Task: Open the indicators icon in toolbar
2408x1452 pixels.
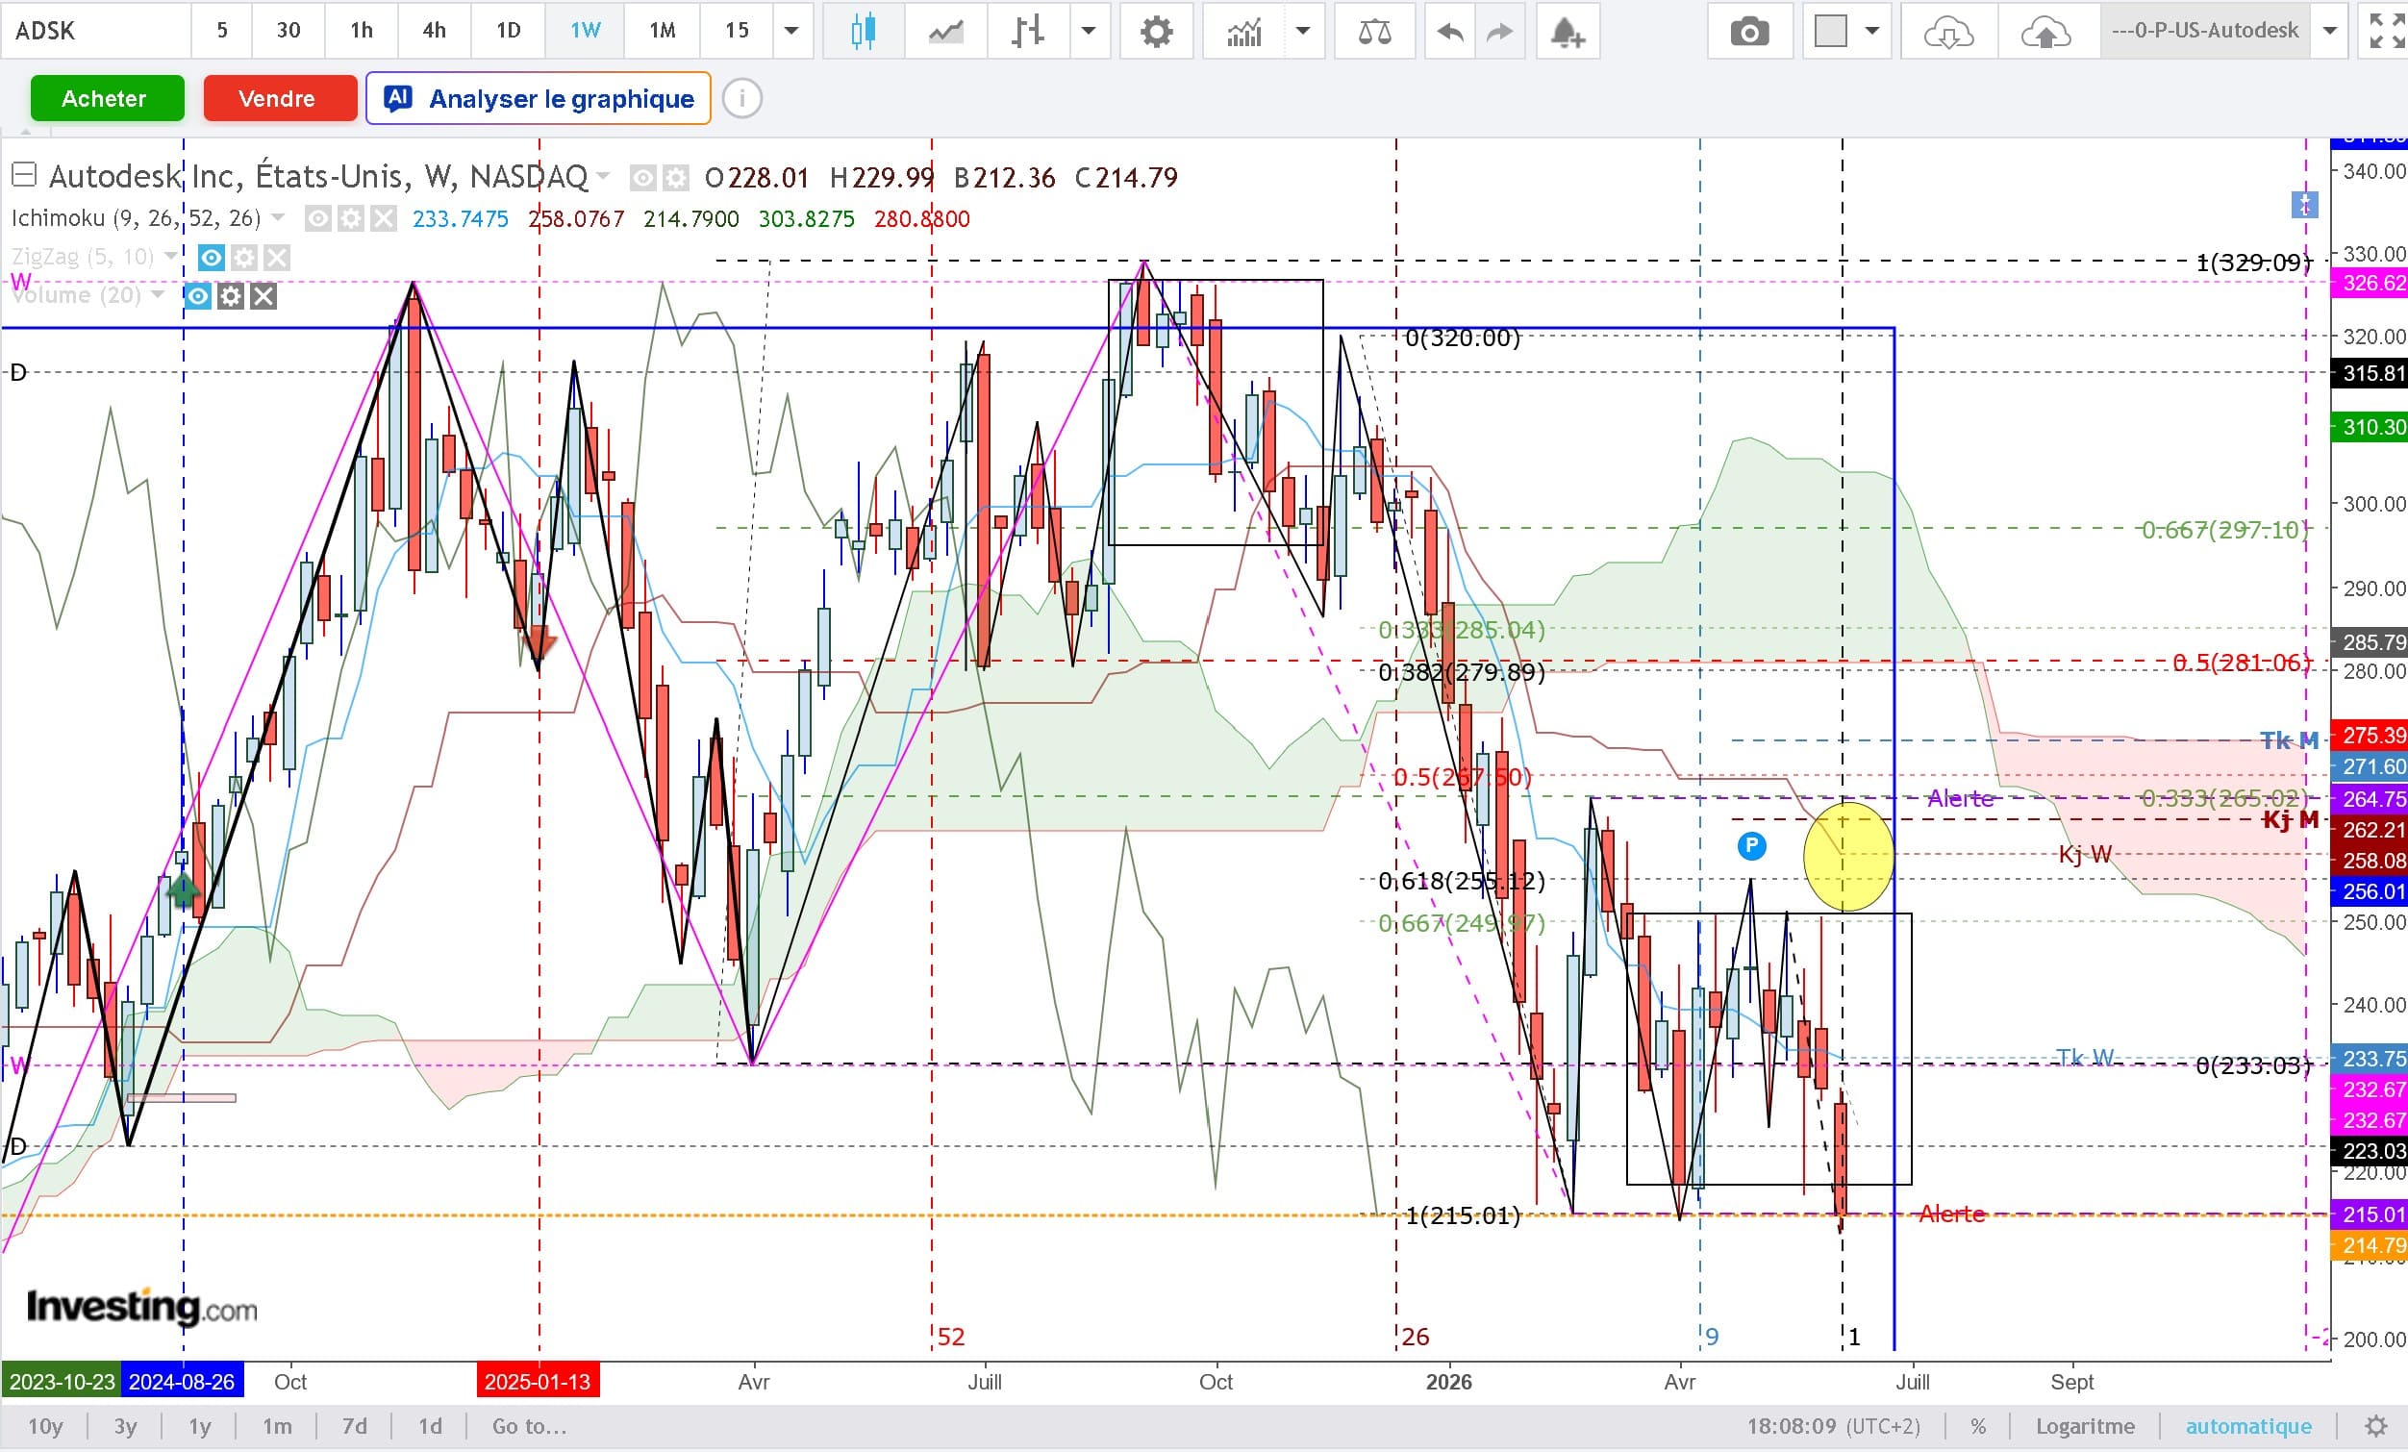Action: click(1244, 32)
